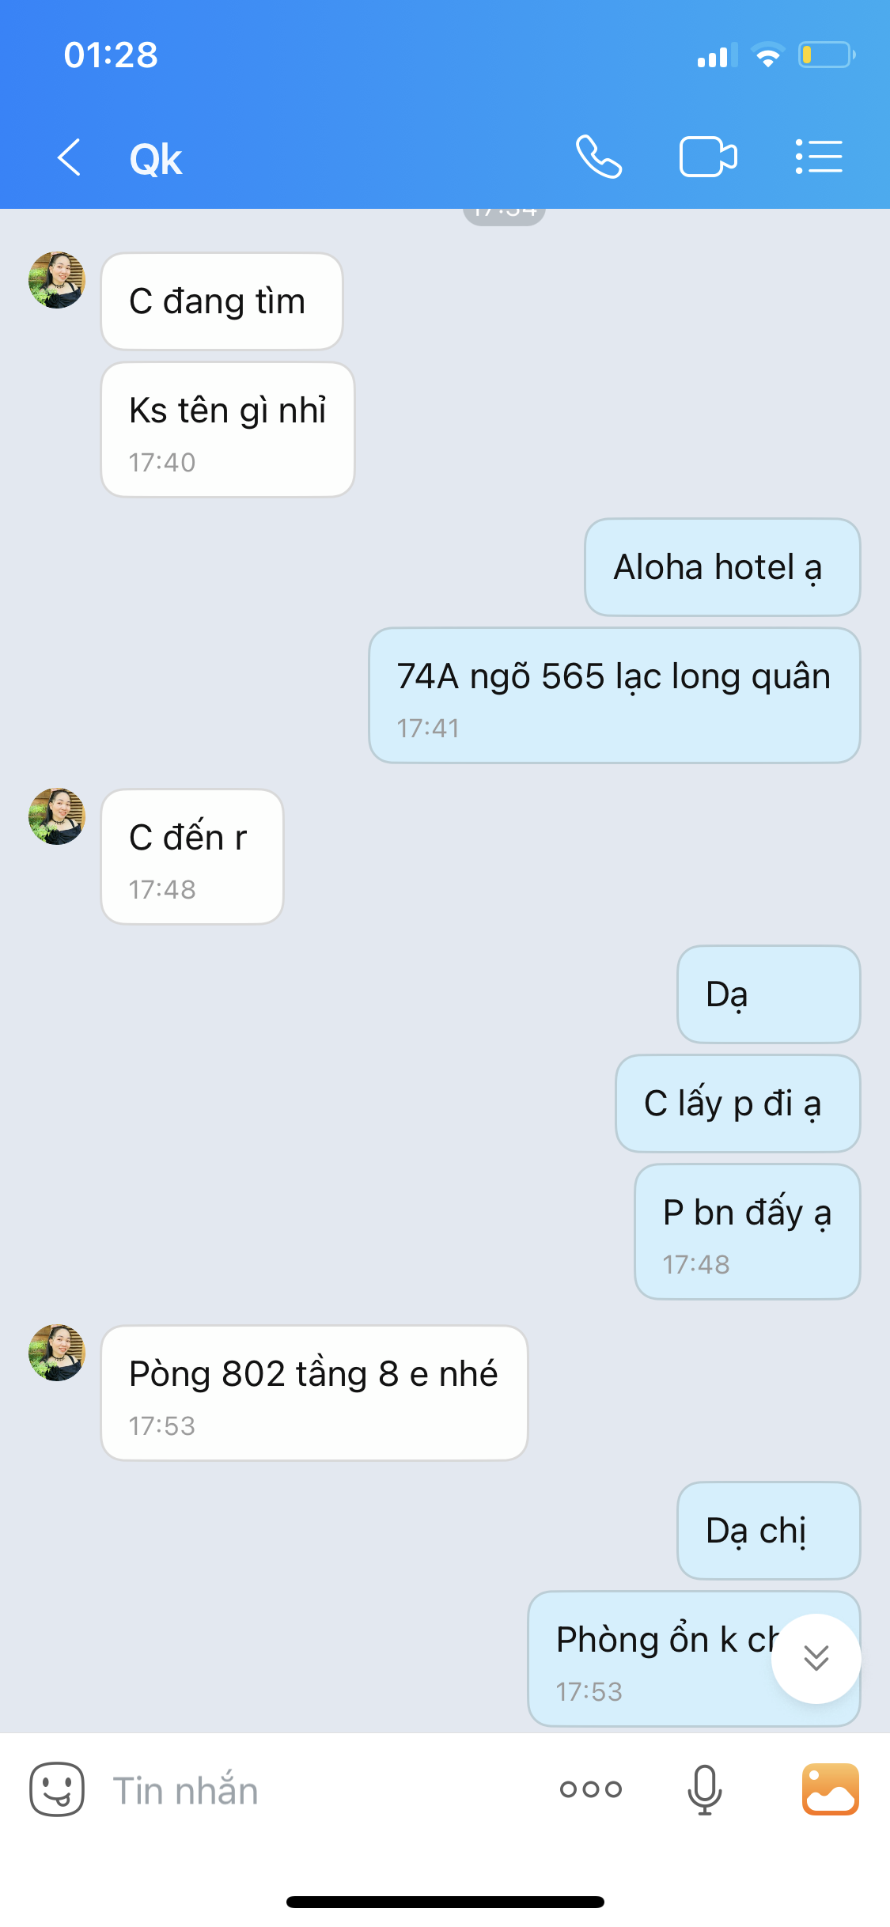This screenshot has height=1927, width=890.
Task: Select the "74A ngõ 565 lạc long quân" message
Action: click(615, 695)
